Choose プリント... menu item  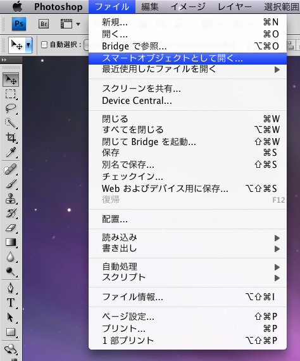tap(188, 329)
